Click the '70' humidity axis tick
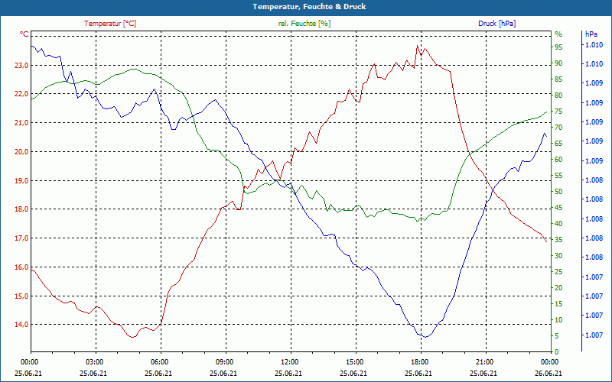The height and width of the screenshot is (382, 612). (x=558, y=128)
